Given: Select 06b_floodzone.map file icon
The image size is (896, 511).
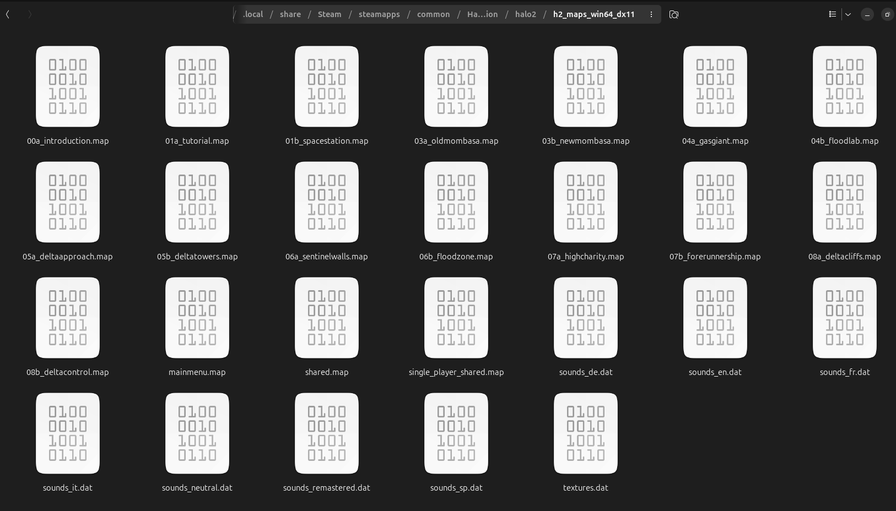Looking at the screenshot, I should click(456, 202).
